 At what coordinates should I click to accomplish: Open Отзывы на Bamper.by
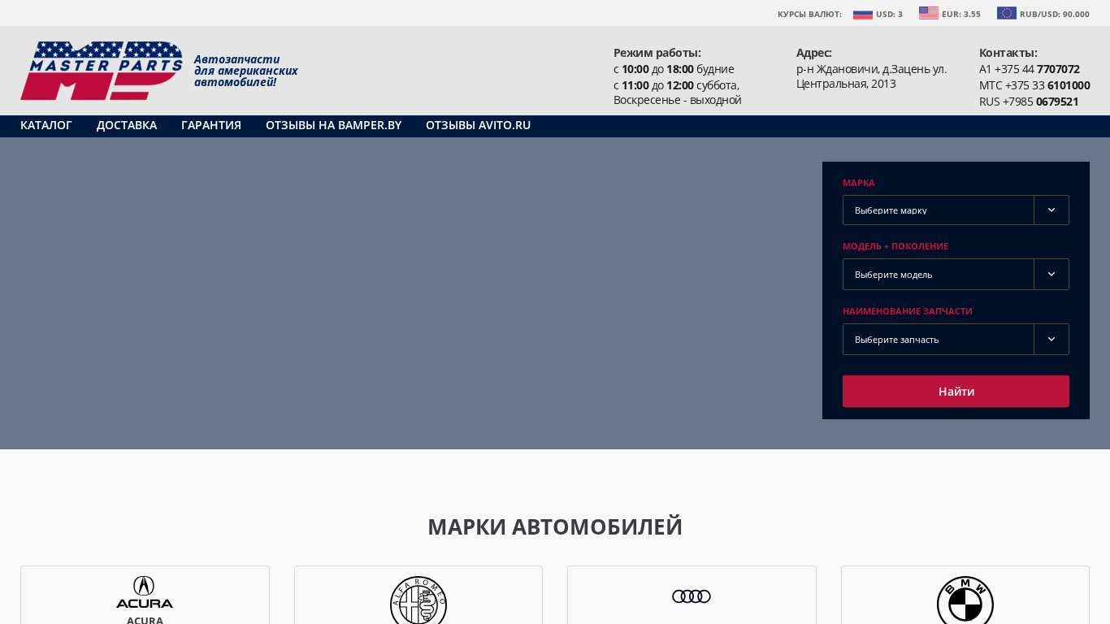[334, 125]
